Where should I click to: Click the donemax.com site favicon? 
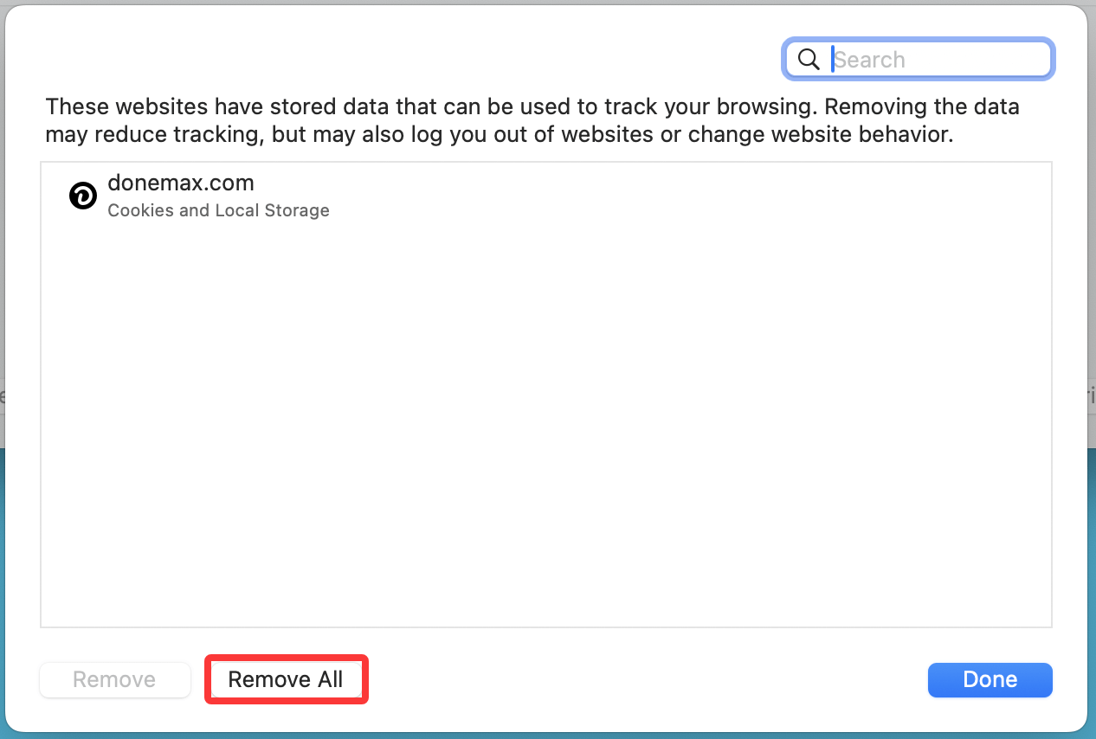[x=83, y=196]
